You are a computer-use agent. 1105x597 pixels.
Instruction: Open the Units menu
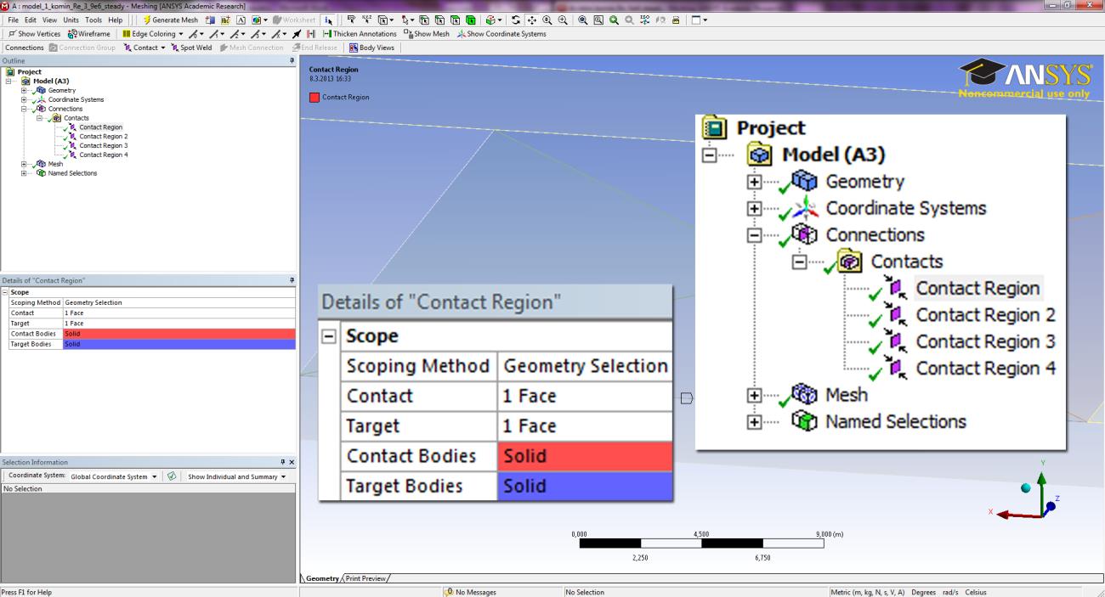pos(71,20)
